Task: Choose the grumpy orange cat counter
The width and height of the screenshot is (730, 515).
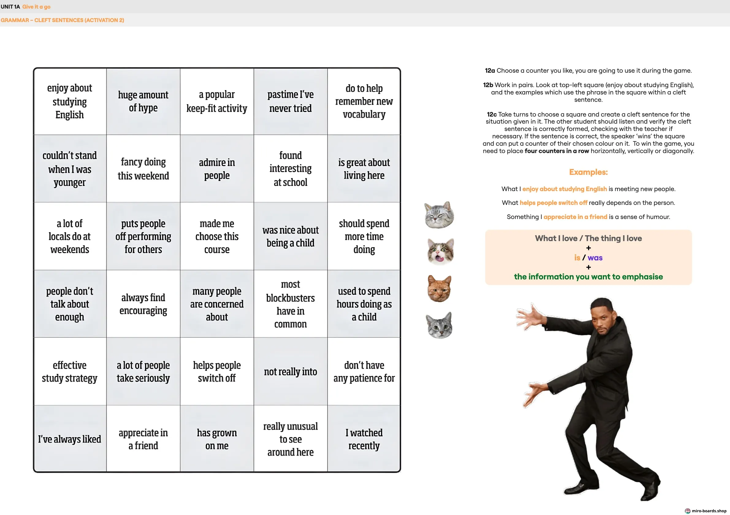Action: click(439, 289)
